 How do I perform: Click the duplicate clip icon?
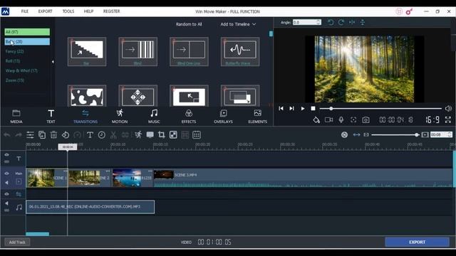42,135
